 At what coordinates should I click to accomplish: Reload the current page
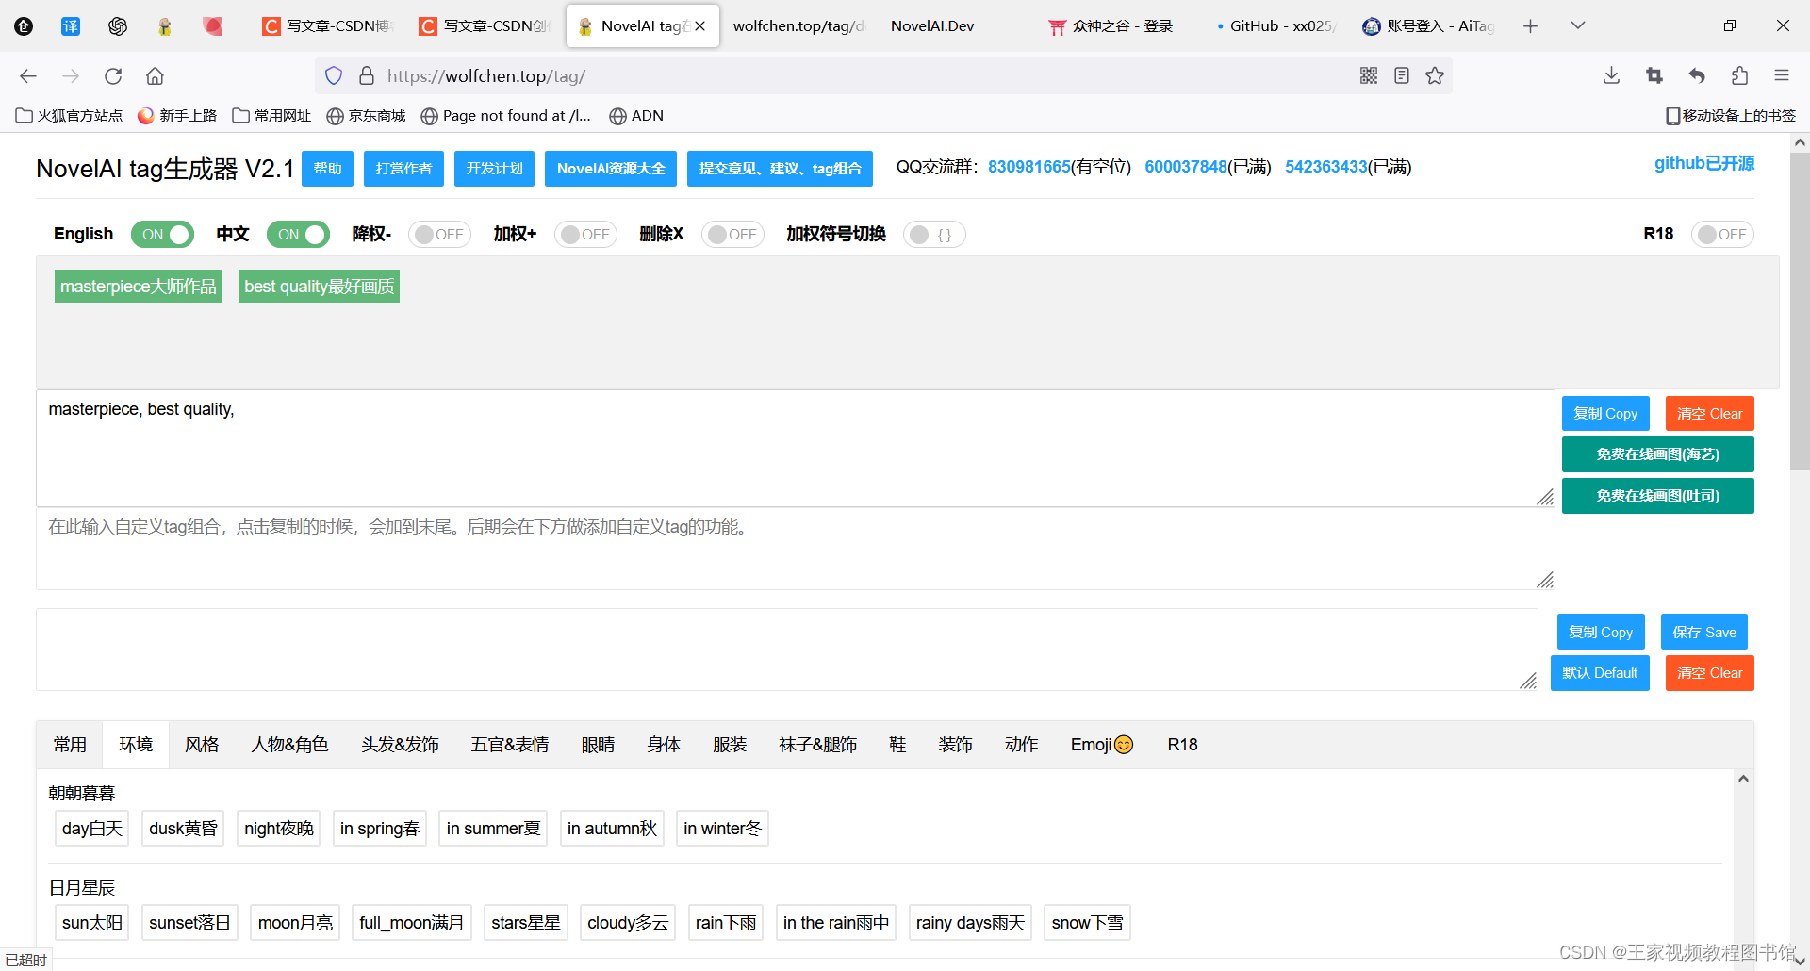[112, 75]
